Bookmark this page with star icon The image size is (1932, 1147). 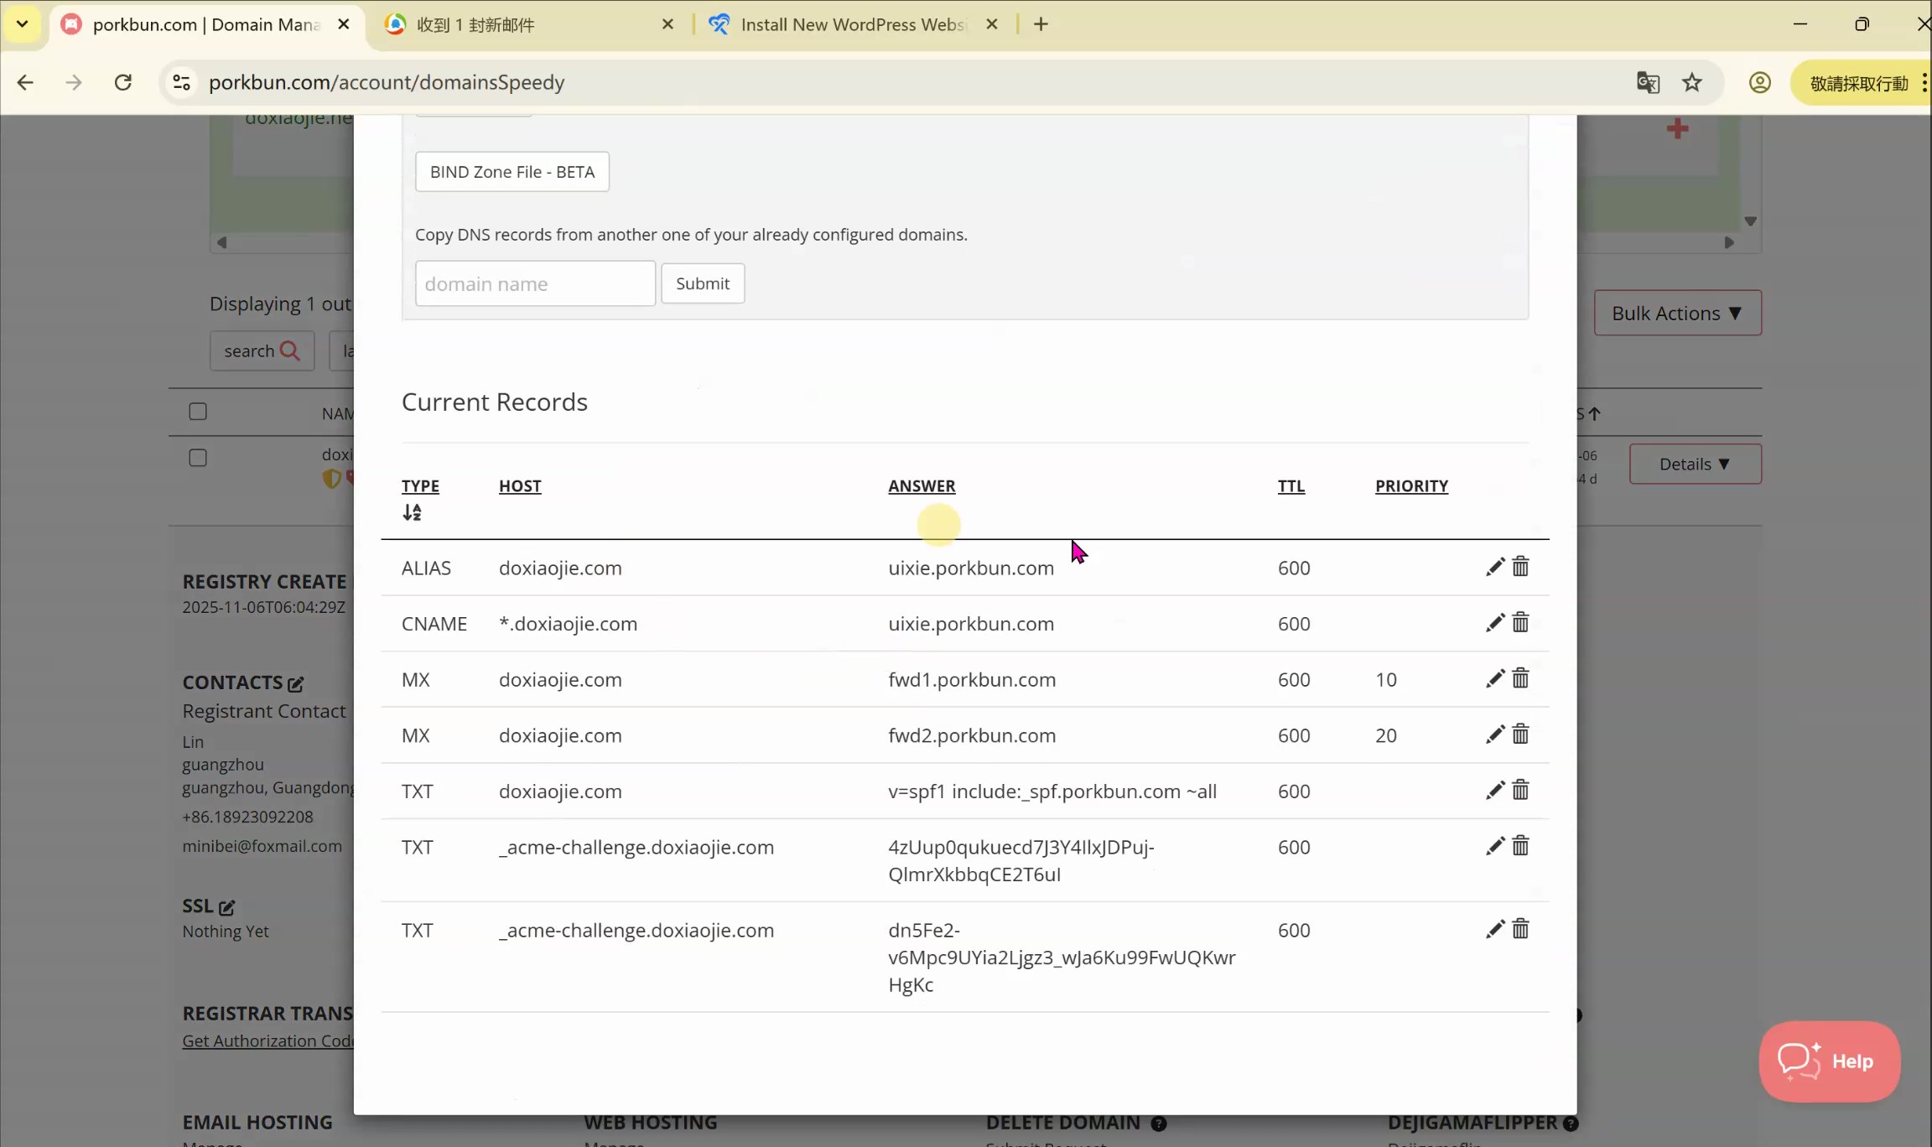(x=1691, y=82)
